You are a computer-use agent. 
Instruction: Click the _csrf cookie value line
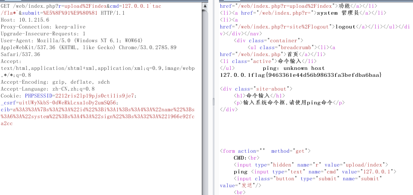pyautogui.click(x=60, y=103)
